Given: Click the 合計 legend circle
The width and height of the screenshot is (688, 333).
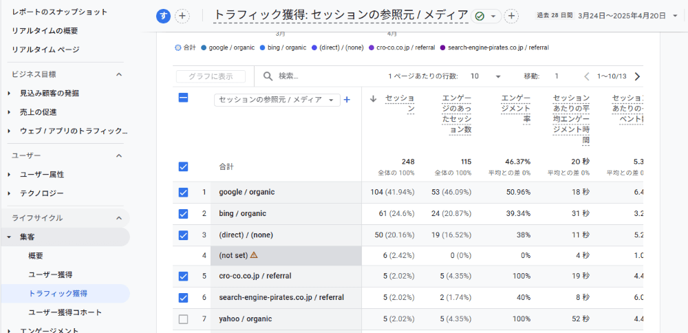Looking at the screenshot, I should (178, 47).
